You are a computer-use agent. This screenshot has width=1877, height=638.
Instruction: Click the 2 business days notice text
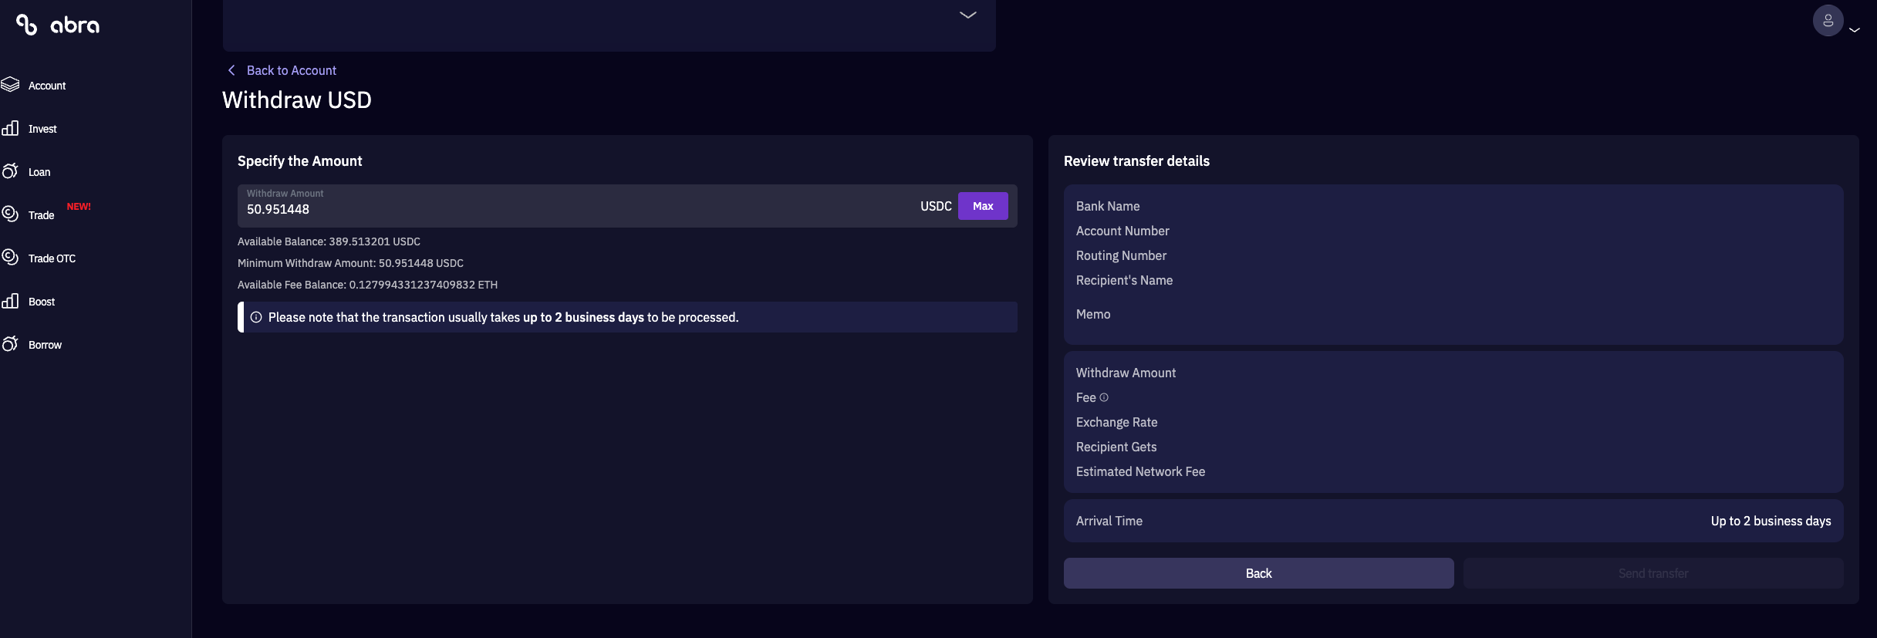point(504,317)
